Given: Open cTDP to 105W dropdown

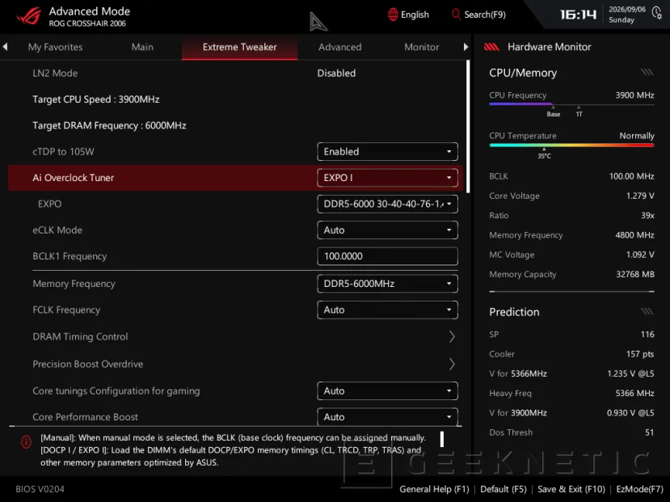Looking at the screenshot, I should pyautogui.click(x=388, y=152).
